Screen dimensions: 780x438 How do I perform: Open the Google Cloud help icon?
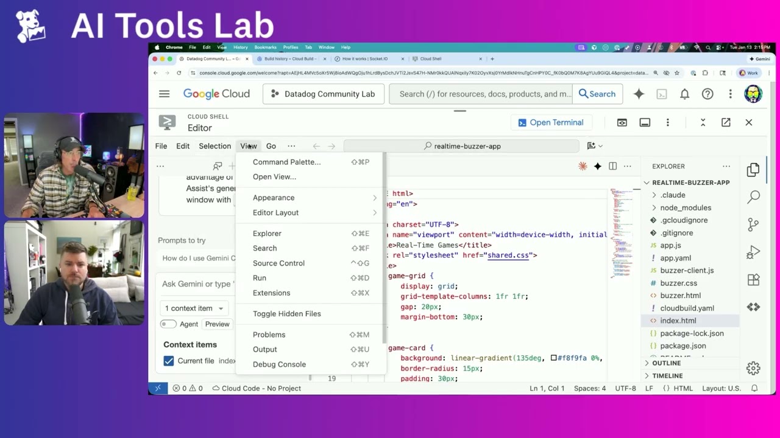(x=707, y=94)
